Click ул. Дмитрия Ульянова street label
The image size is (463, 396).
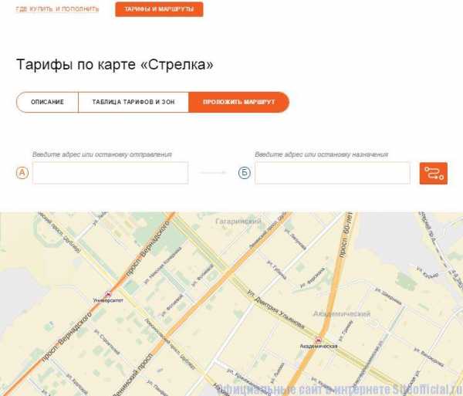pyautogui.click(x=275, y=310)
